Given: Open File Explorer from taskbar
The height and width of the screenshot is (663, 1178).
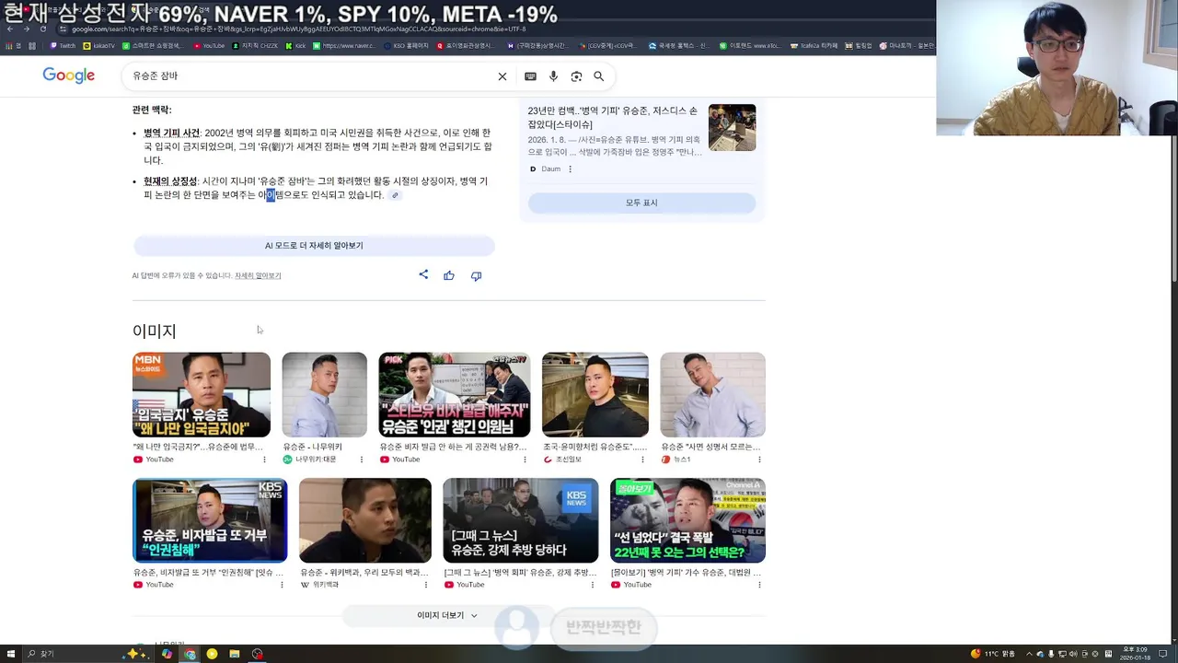Looking at the screenshot, I should [x=235, y=654].
